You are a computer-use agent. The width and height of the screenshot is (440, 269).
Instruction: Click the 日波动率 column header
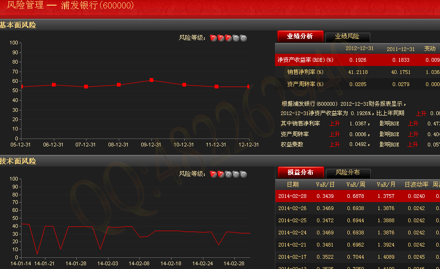point(417,184)
